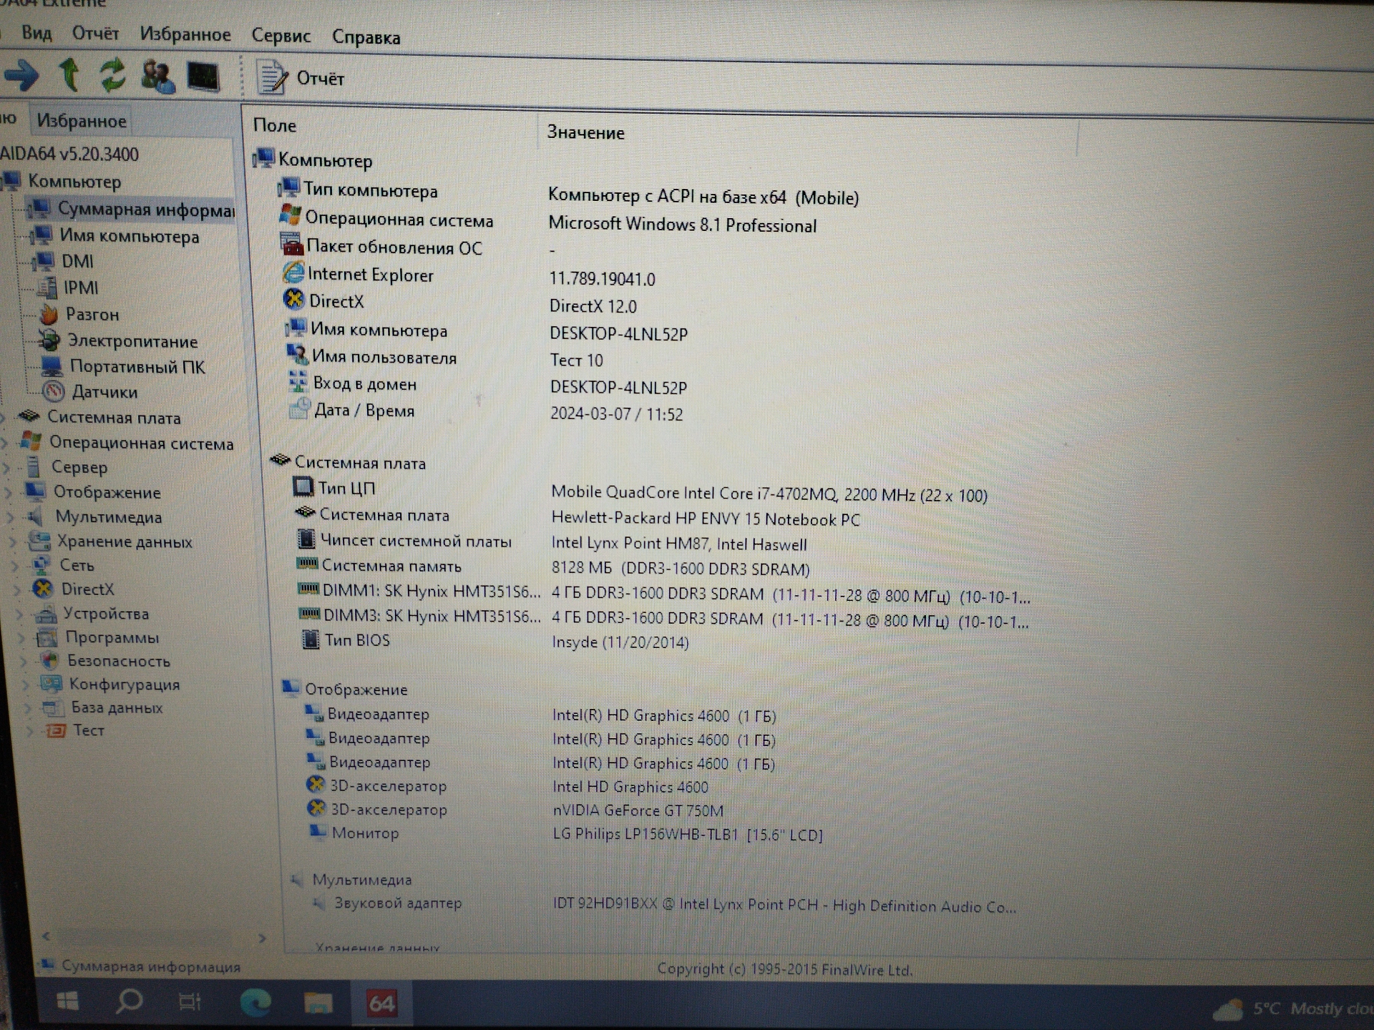Click the users toolbar icon

[x=157, y=77]
